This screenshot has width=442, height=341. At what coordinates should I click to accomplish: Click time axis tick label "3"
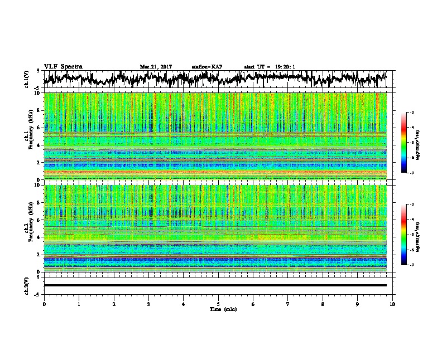click(x=148, y=304)
